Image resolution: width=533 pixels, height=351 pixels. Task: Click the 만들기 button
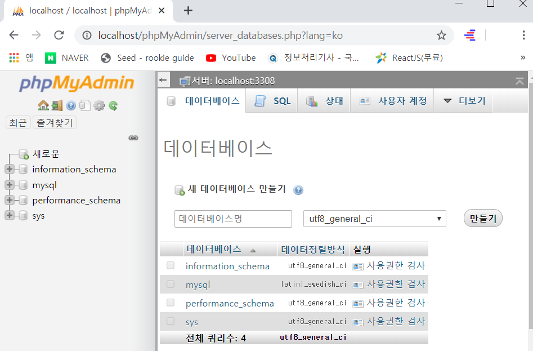tap(483, 219)
